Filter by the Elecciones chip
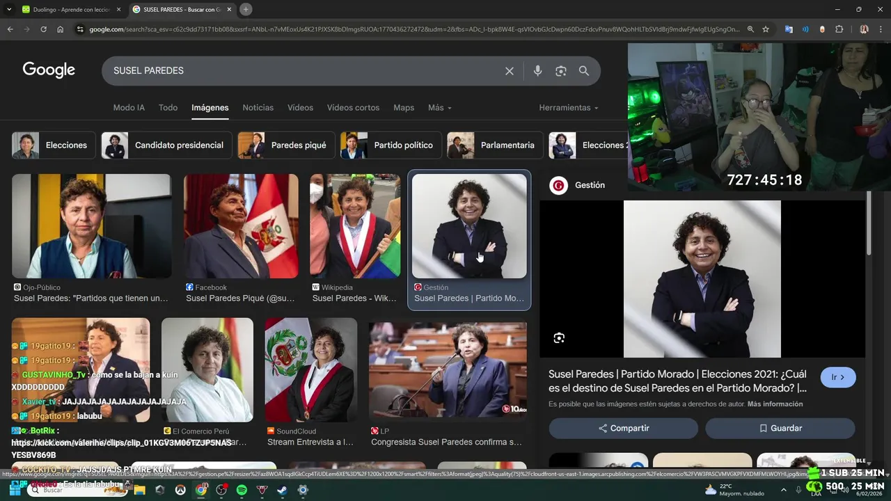Viewport: 891px width, 501px height. click(x=54, y=145)
